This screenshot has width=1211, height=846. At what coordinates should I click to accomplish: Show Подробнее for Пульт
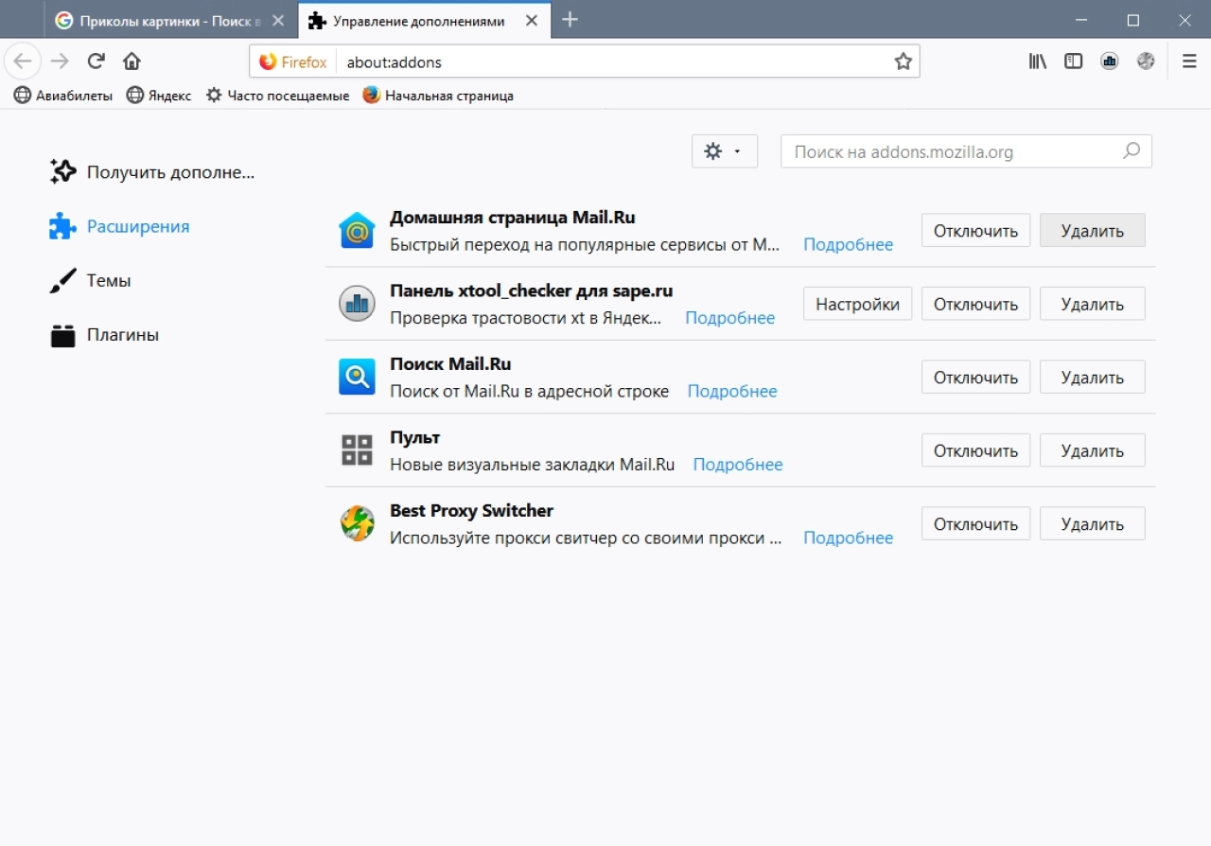point(738,465)
